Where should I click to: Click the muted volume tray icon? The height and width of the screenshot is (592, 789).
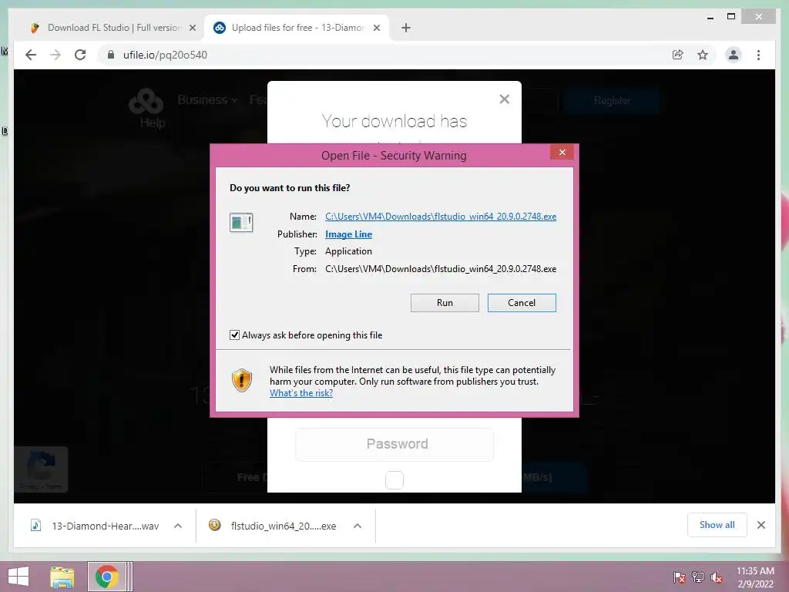pos(716,577)
